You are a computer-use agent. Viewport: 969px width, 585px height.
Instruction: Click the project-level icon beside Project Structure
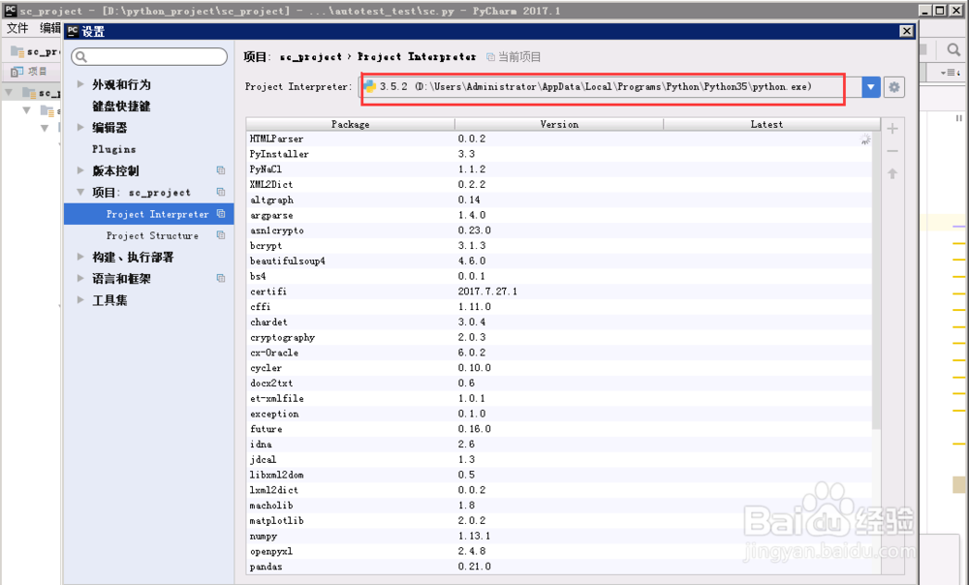[221, 235]
